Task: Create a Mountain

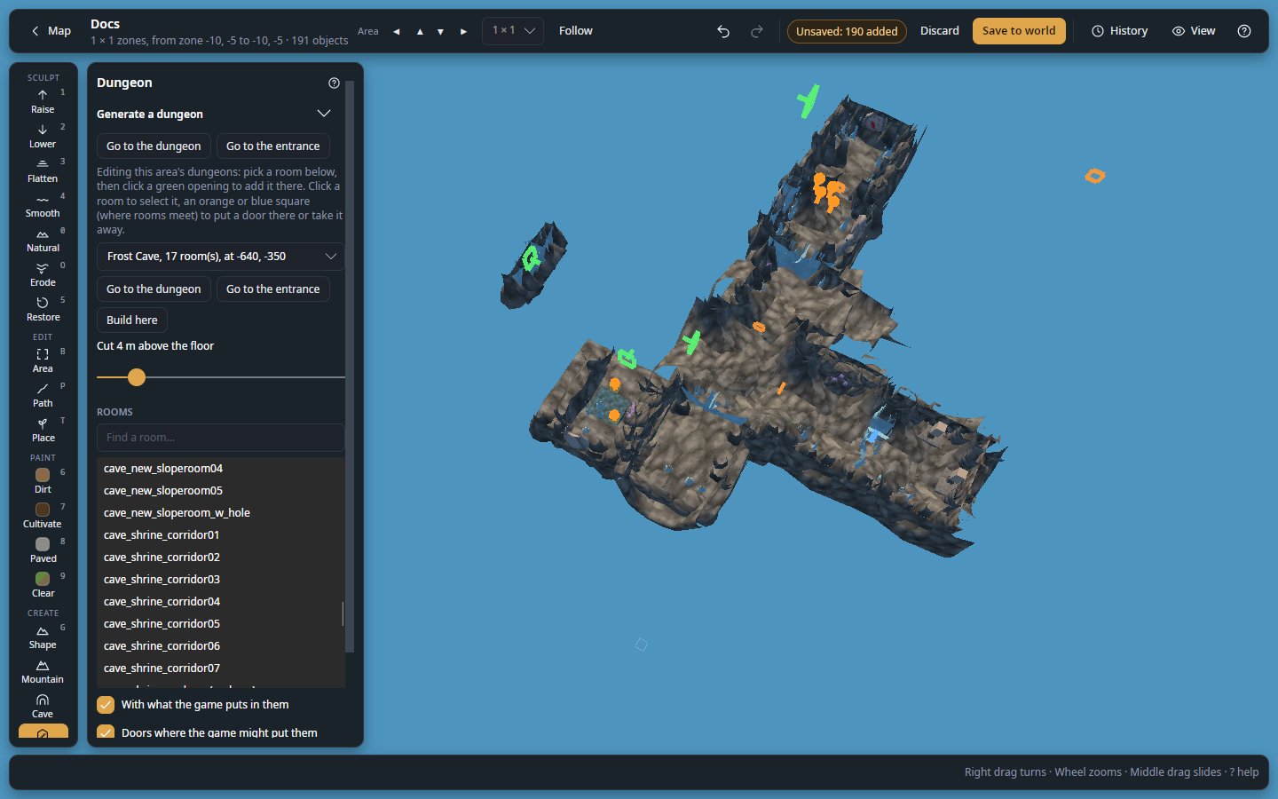Action: click(x=43, y=671)
